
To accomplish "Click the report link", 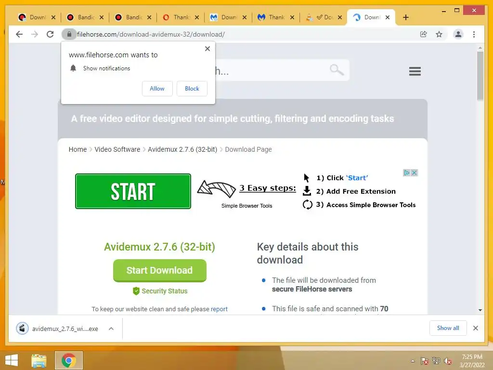I will click(x=219, y=309).
